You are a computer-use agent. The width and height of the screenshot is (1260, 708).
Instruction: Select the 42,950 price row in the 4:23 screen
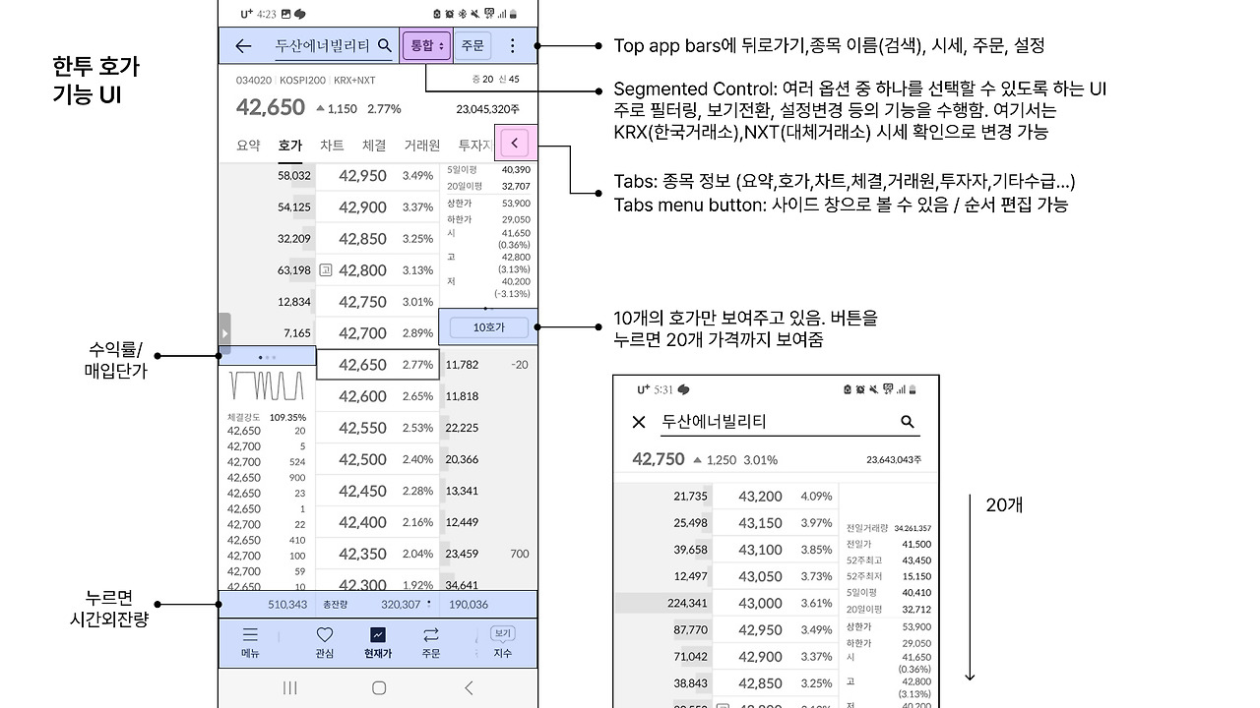point(377,176)
